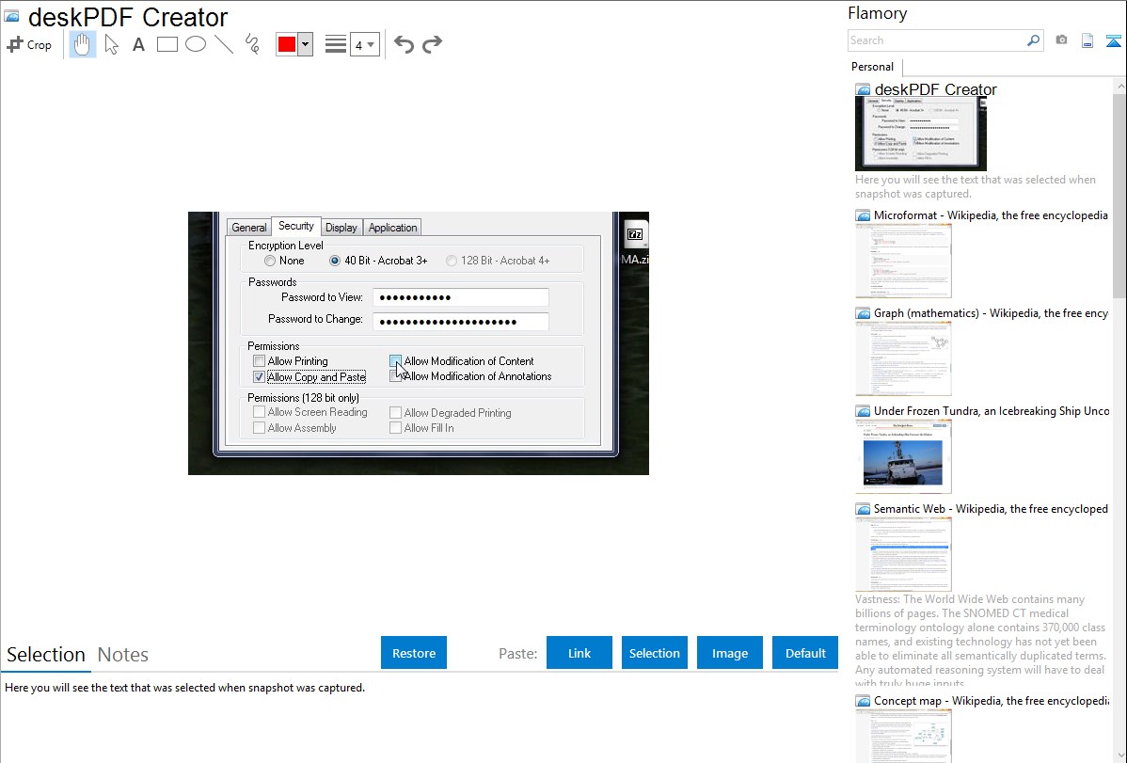Screen dimensions: 1127x763
Task: Click the line thickness icon
Action: pyautogui.click(x=335, y=44)
